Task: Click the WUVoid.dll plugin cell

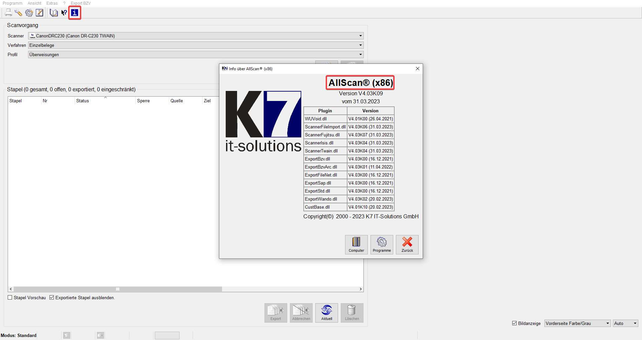Action: click(325, 119)
